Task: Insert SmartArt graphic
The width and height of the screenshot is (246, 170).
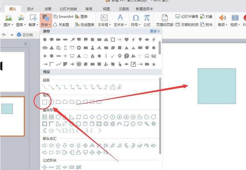Action: point(63,17)
